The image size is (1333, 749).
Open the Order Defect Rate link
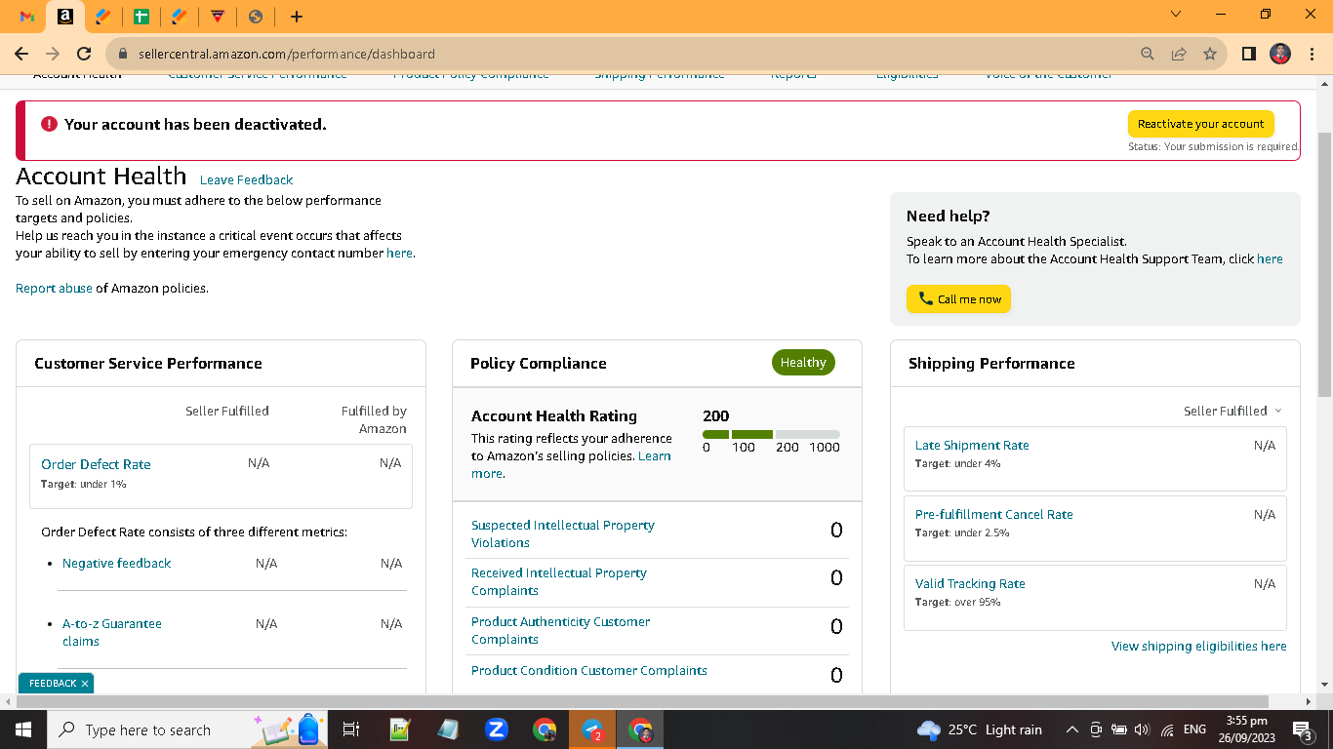pos(96,464)
